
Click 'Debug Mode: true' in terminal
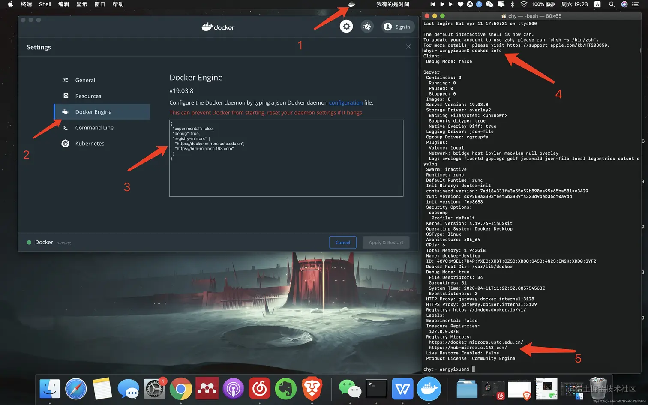pyautogui.click(x=447, y=272)
